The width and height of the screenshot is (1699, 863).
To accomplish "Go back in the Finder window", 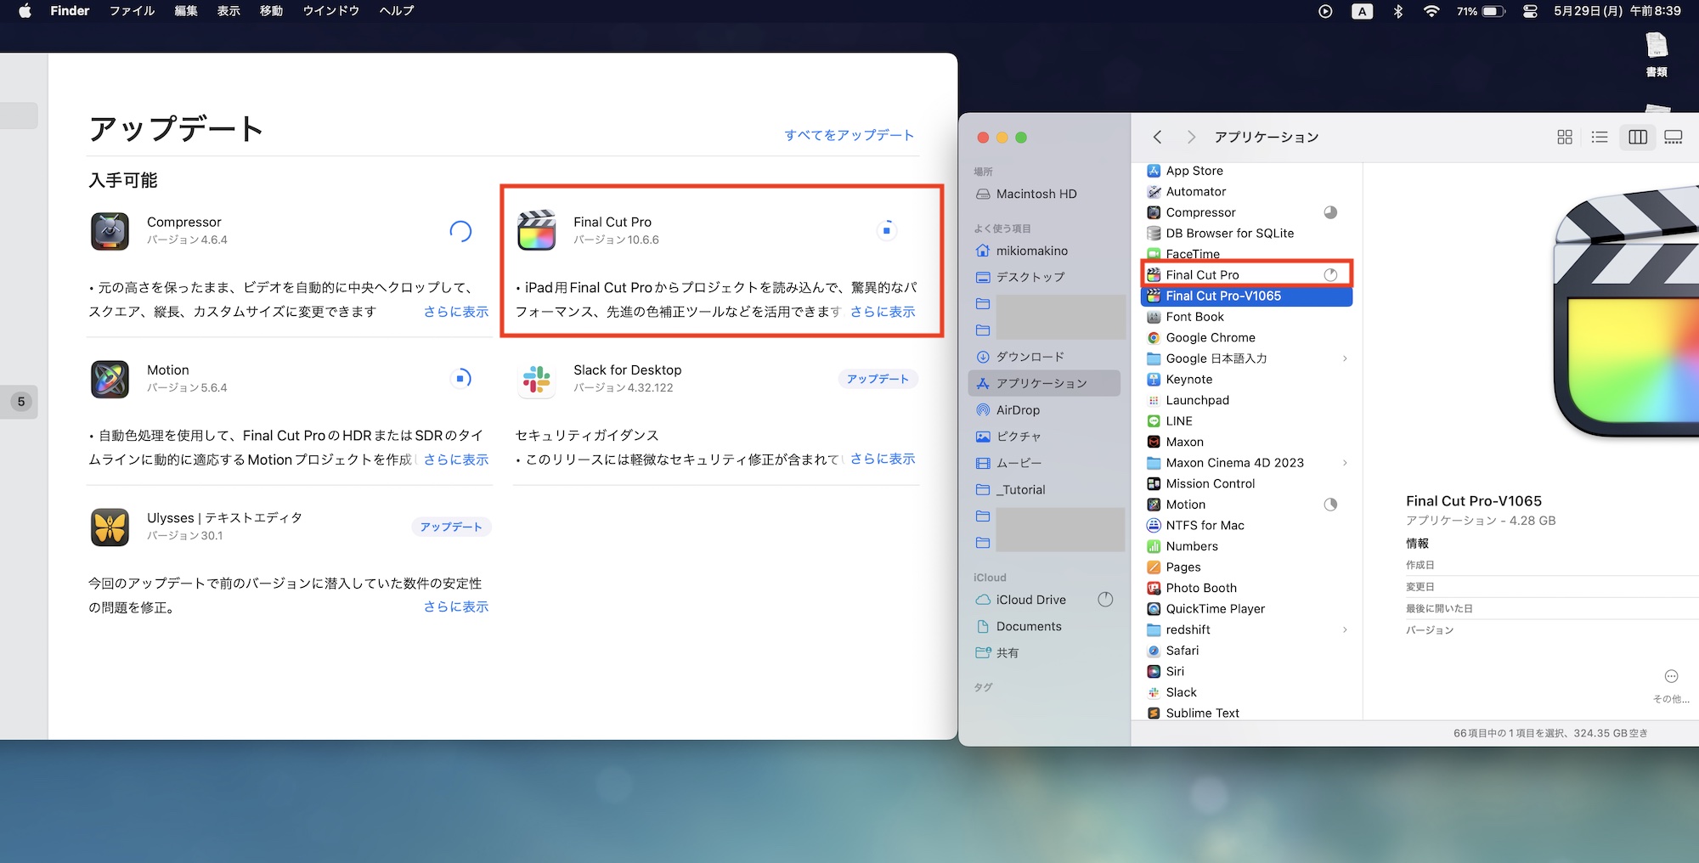I will pyautogui.click(x=1157, y=137).
